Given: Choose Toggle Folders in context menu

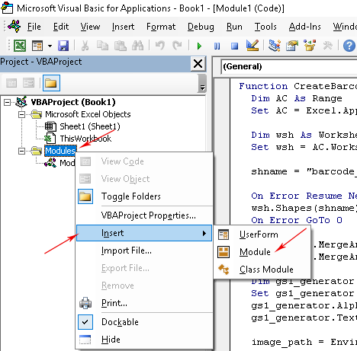Looking at the screenshot, I should (x=144, y=196).
